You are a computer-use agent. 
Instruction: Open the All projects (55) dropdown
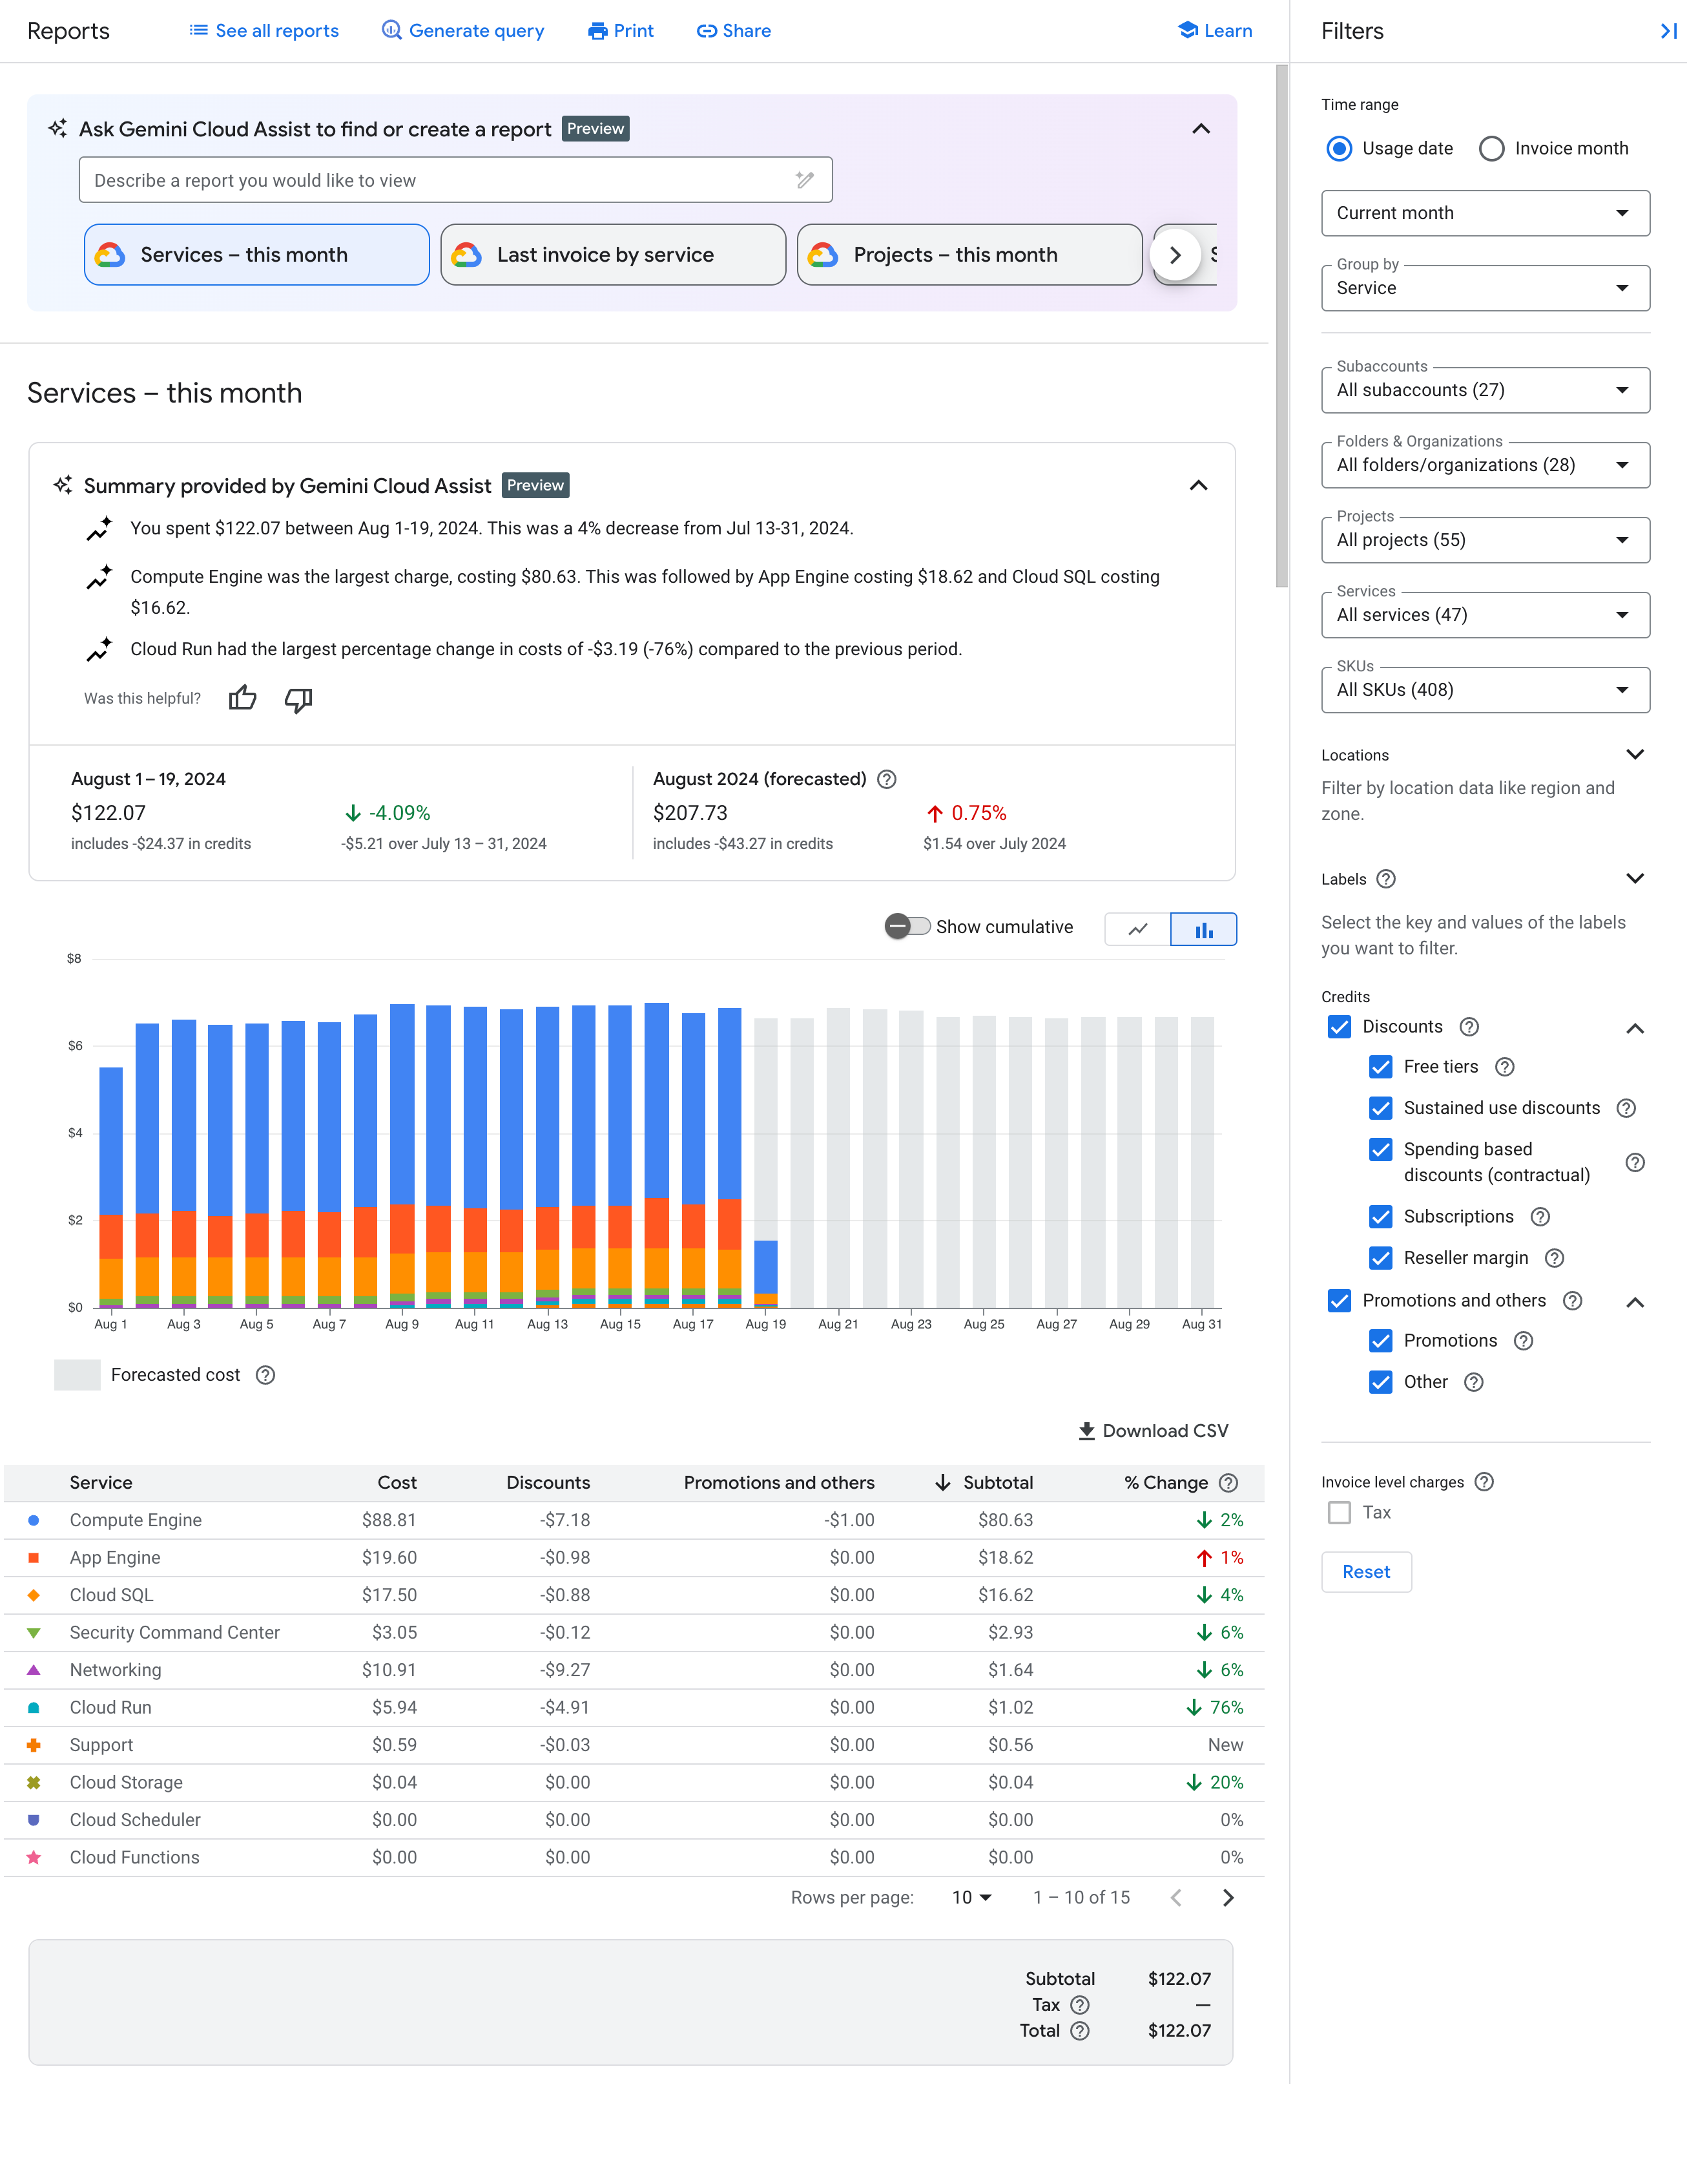pyautogui.click(x=1485, y=541)
